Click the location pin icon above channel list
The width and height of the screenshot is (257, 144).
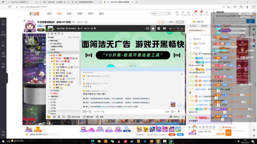coord(55,34)
